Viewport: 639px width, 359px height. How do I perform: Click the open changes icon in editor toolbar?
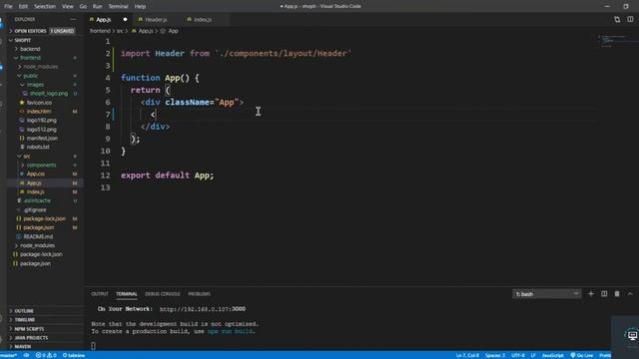click(617, 20)
